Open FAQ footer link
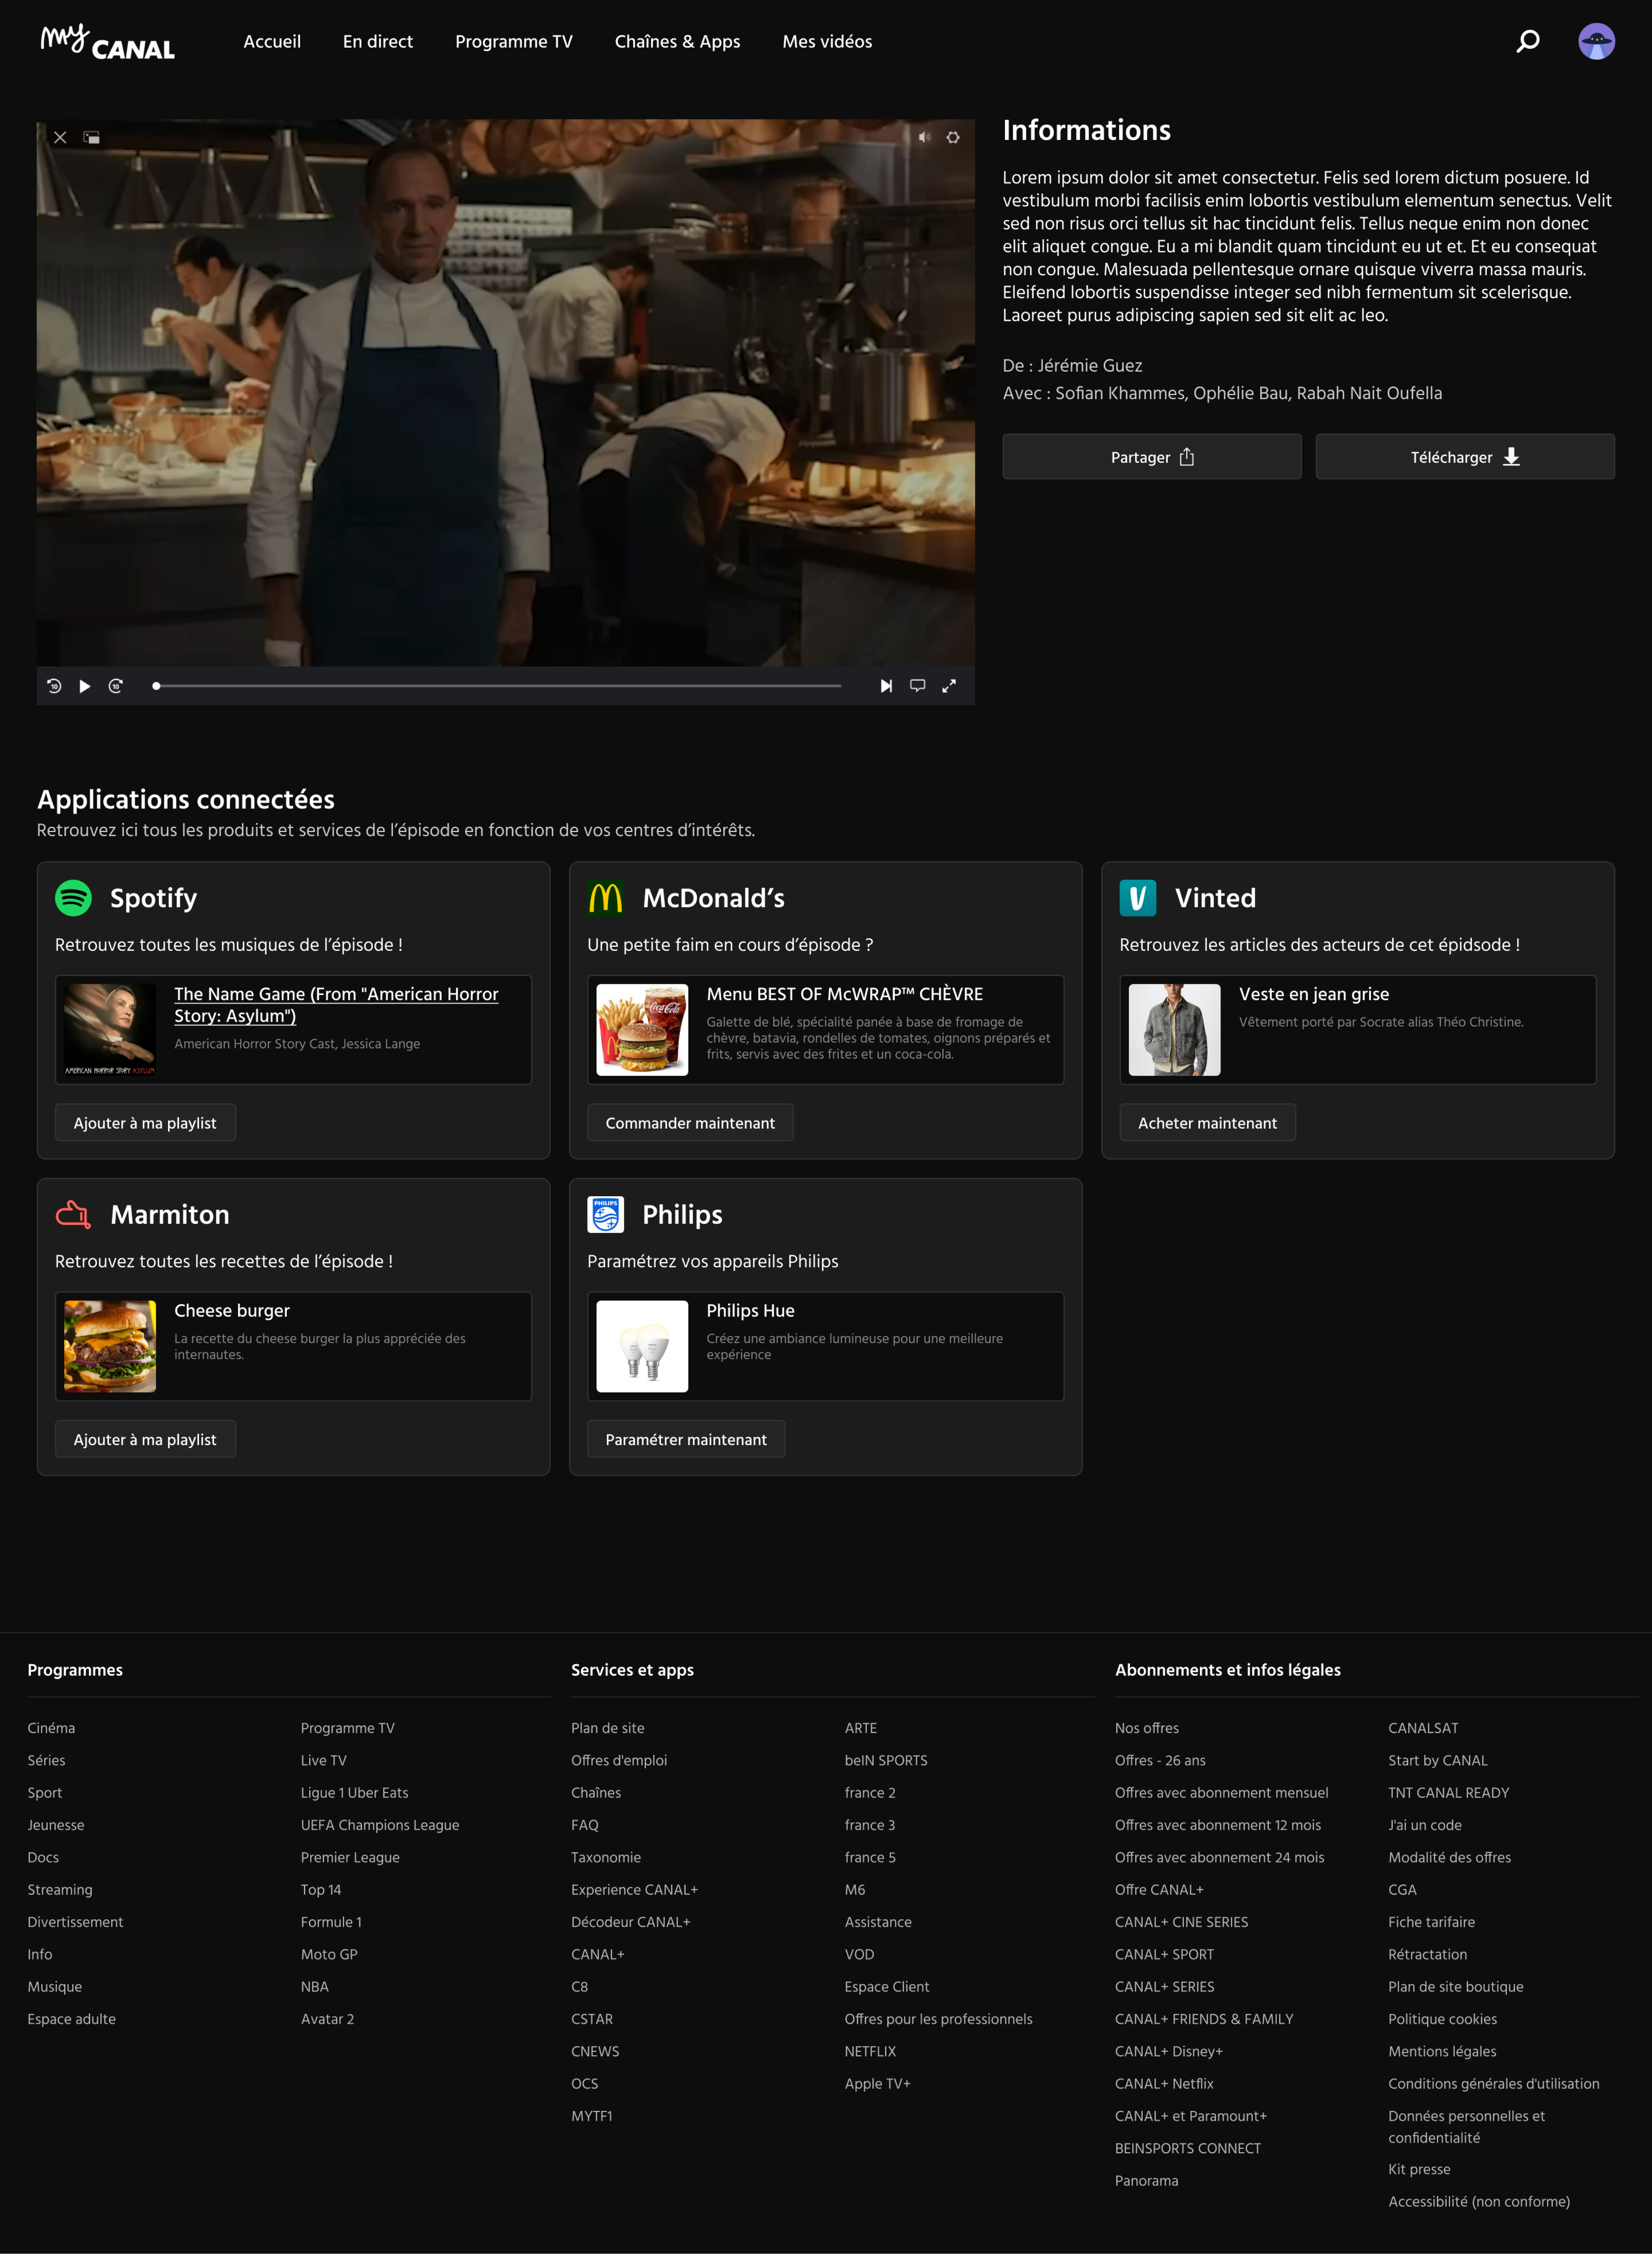Viewport: 1652px width, 2254px height. [x=585, y=1825]
